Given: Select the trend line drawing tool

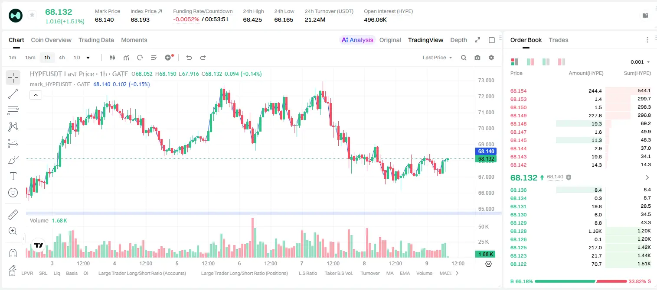Looking at the screenshot, I should pos(13,94).
